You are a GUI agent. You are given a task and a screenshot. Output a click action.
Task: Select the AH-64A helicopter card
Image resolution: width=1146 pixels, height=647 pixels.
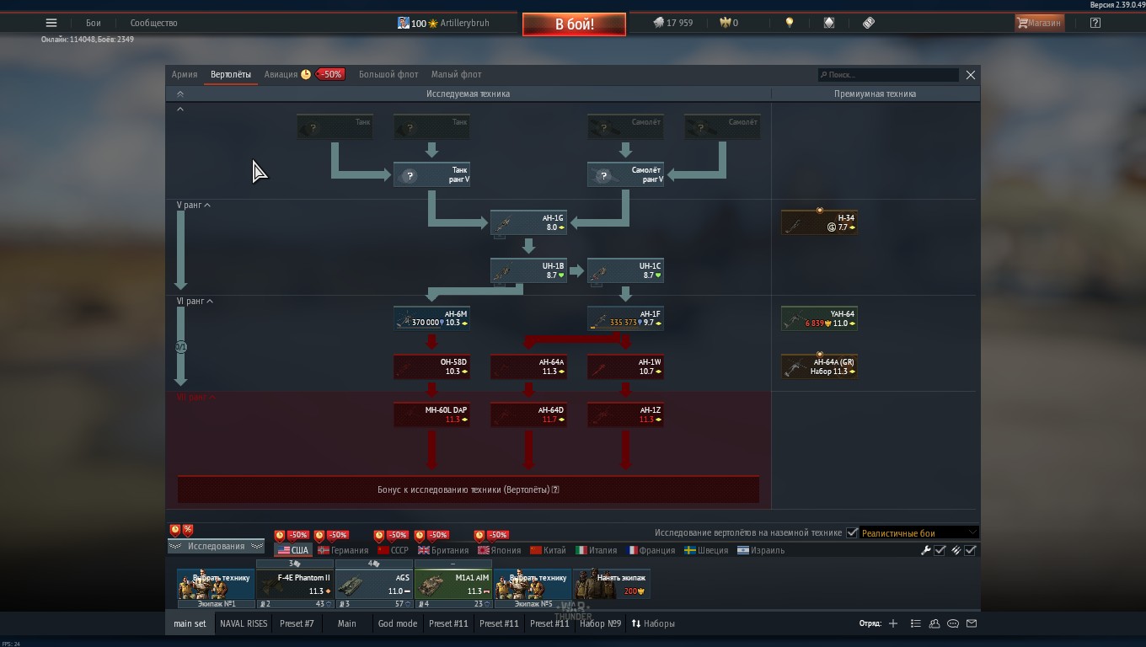(x=528, y=366)
